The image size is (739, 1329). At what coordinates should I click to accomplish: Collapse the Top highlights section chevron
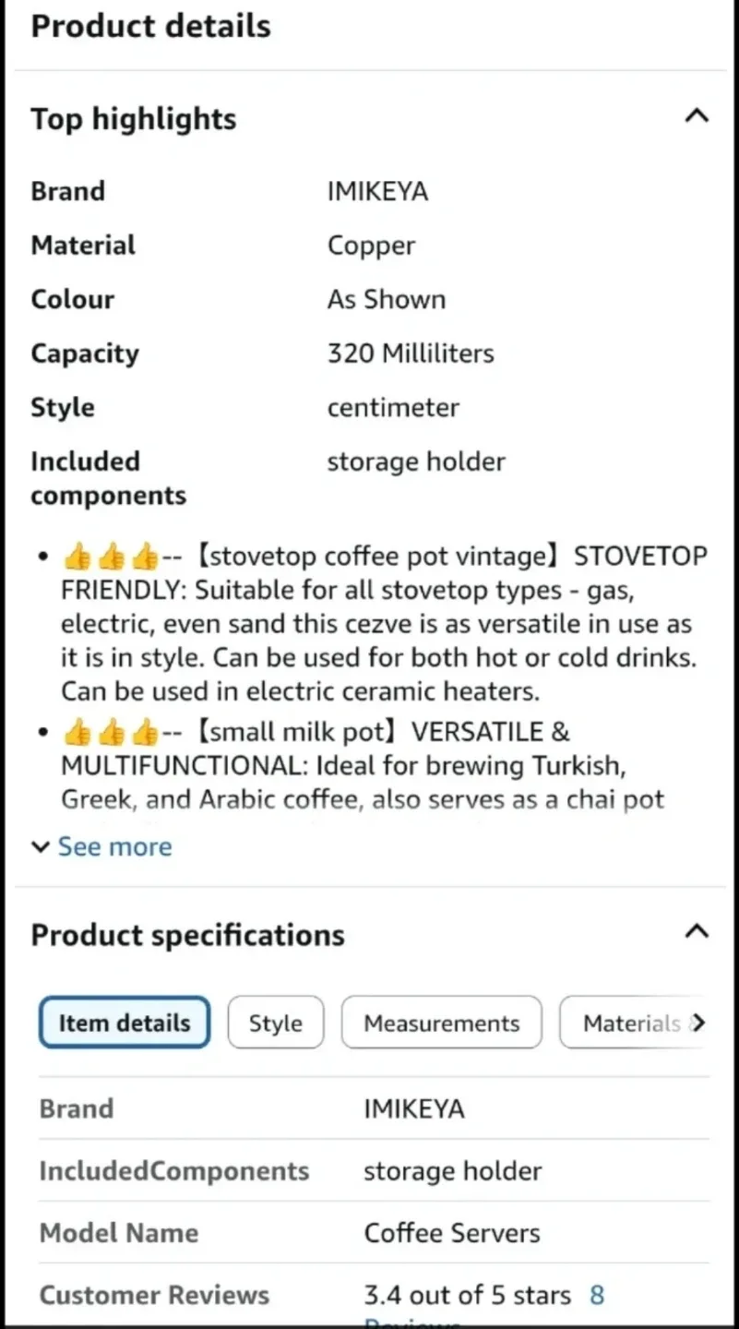point(697,116)
